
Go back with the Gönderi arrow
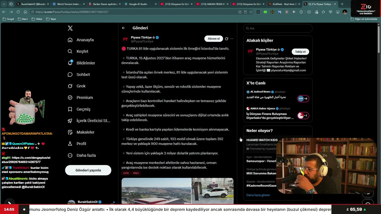pyautogui.click(x=124, y=28)
